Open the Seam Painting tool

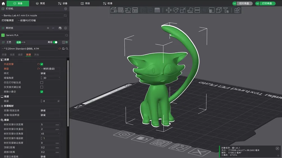(x=219, y=10)
